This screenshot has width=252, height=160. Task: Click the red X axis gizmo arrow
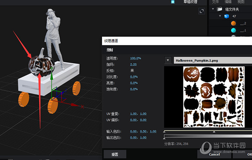pos(75,105)
